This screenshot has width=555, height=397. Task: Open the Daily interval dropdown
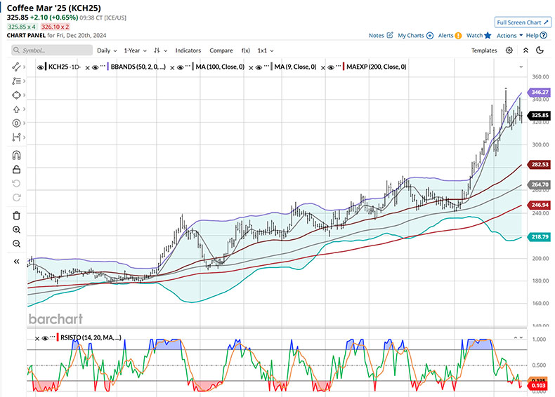(107, 51)
